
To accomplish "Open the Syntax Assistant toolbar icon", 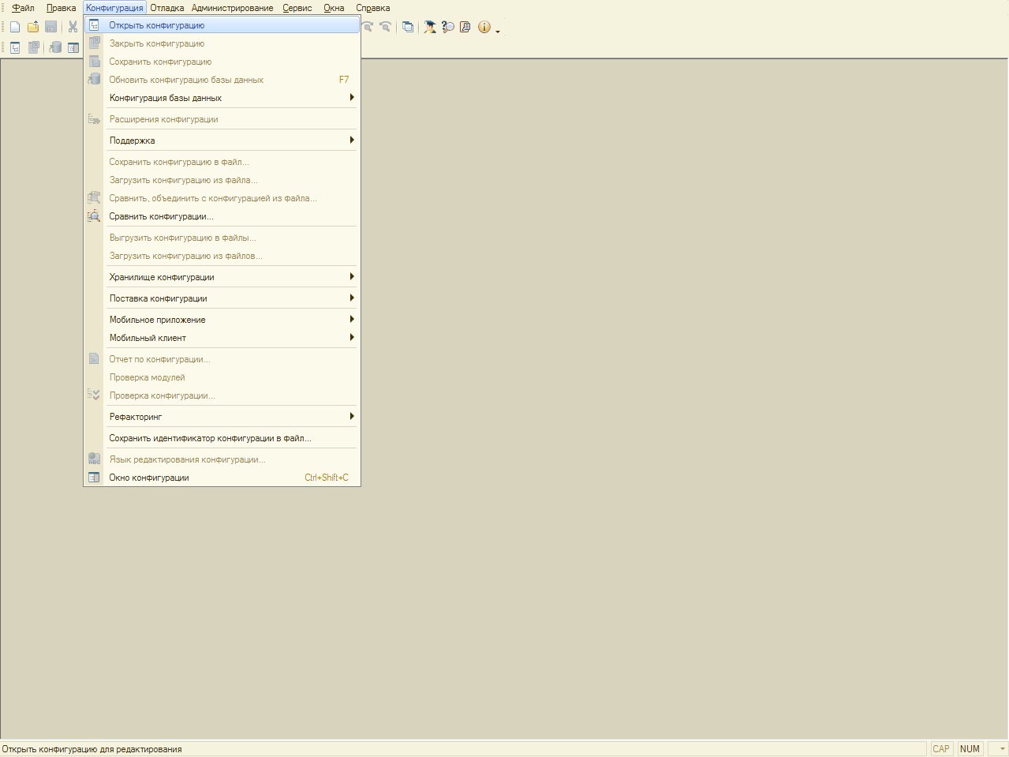I will (430, 27).
